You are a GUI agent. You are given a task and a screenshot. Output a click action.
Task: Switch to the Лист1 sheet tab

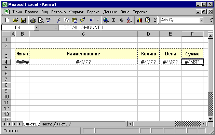[x=31, y=124]
